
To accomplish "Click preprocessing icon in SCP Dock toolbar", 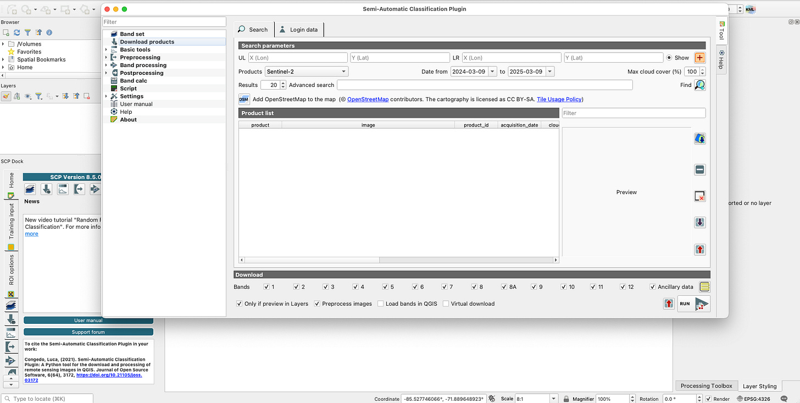I will pos(79,189).
